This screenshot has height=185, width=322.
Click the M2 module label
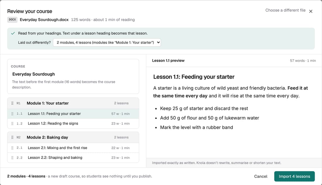tap(18, 137)
